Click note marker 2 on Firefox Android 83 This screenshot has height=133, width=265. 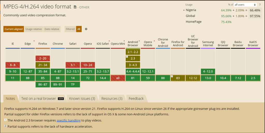point(172,76)
